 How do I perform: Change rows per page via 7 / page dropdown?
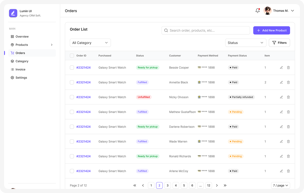point(280,185)
